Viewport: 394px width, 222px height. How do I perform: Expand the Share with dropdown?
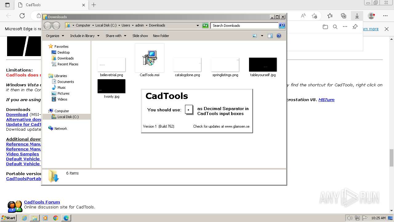point(116,36)
